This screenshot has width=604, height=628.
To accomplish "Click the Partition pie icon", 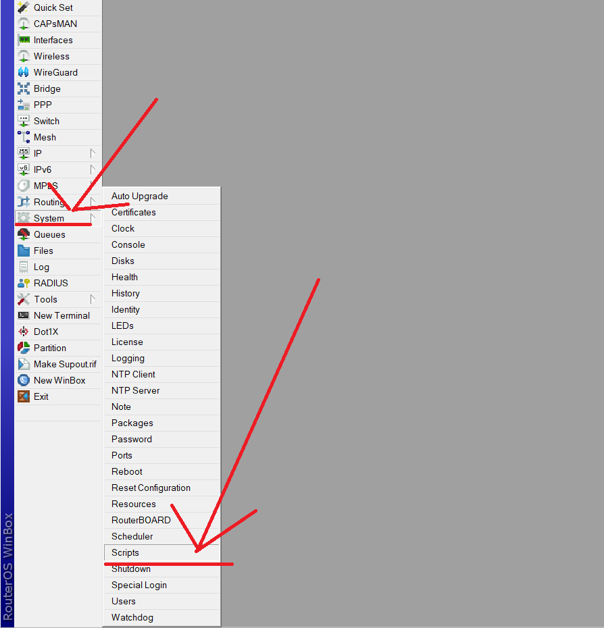I will click(24, 348).
